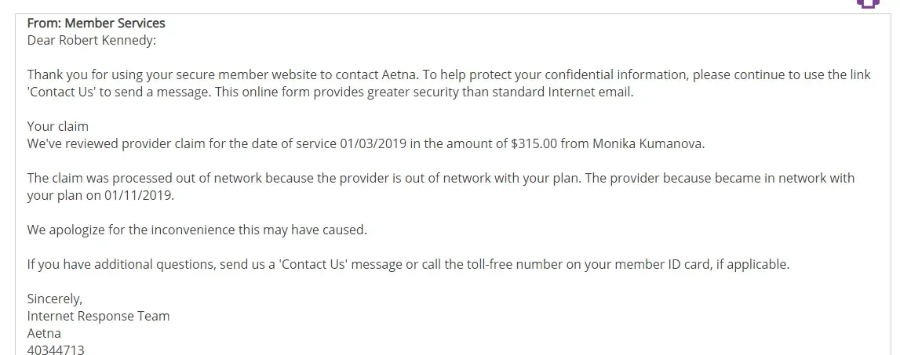Click the "Dear Robert Kennedy:" greeting
Viewport: 900px width, 355px height.
click(92, 40)
